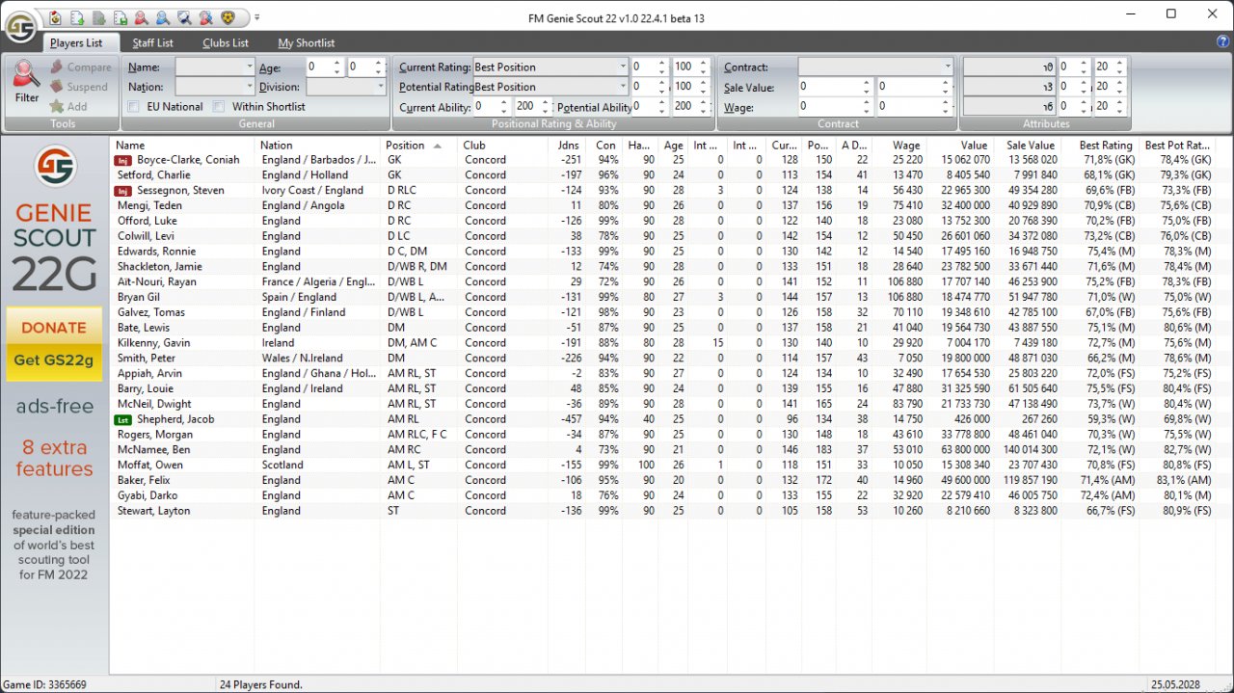Switch to the Clubs List tab
1234x693 pixels.
click(x=226, y=42)
